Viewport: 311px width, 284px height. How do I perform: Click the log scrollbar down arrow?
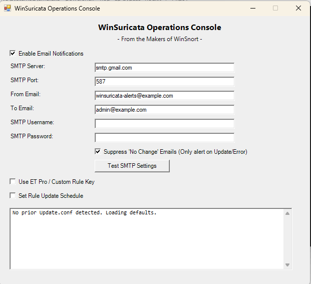287,265
